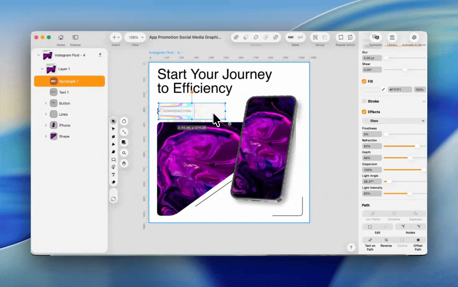Expand the iPhone layer group
The image size is (458, 287).
coord(46,125)
